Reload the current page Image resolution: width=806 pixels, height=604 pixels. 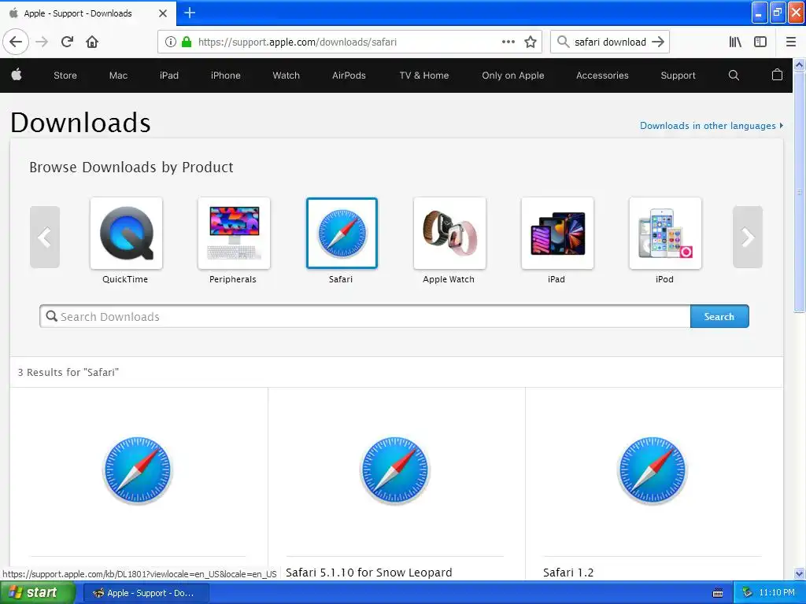point(68,42)
